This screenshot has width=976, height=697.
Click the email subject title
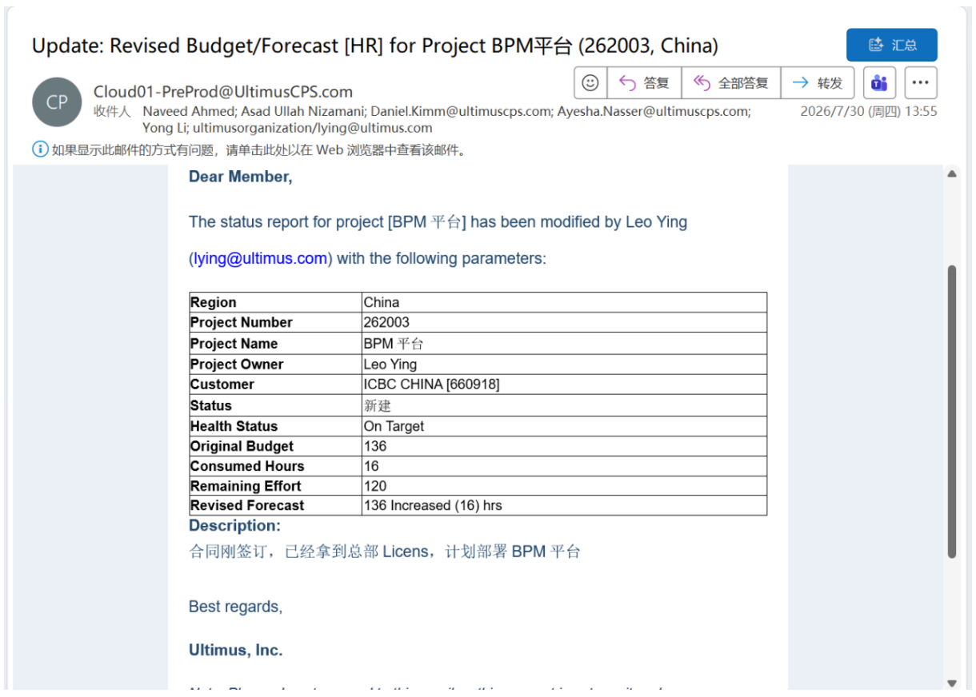coord(375,46)
